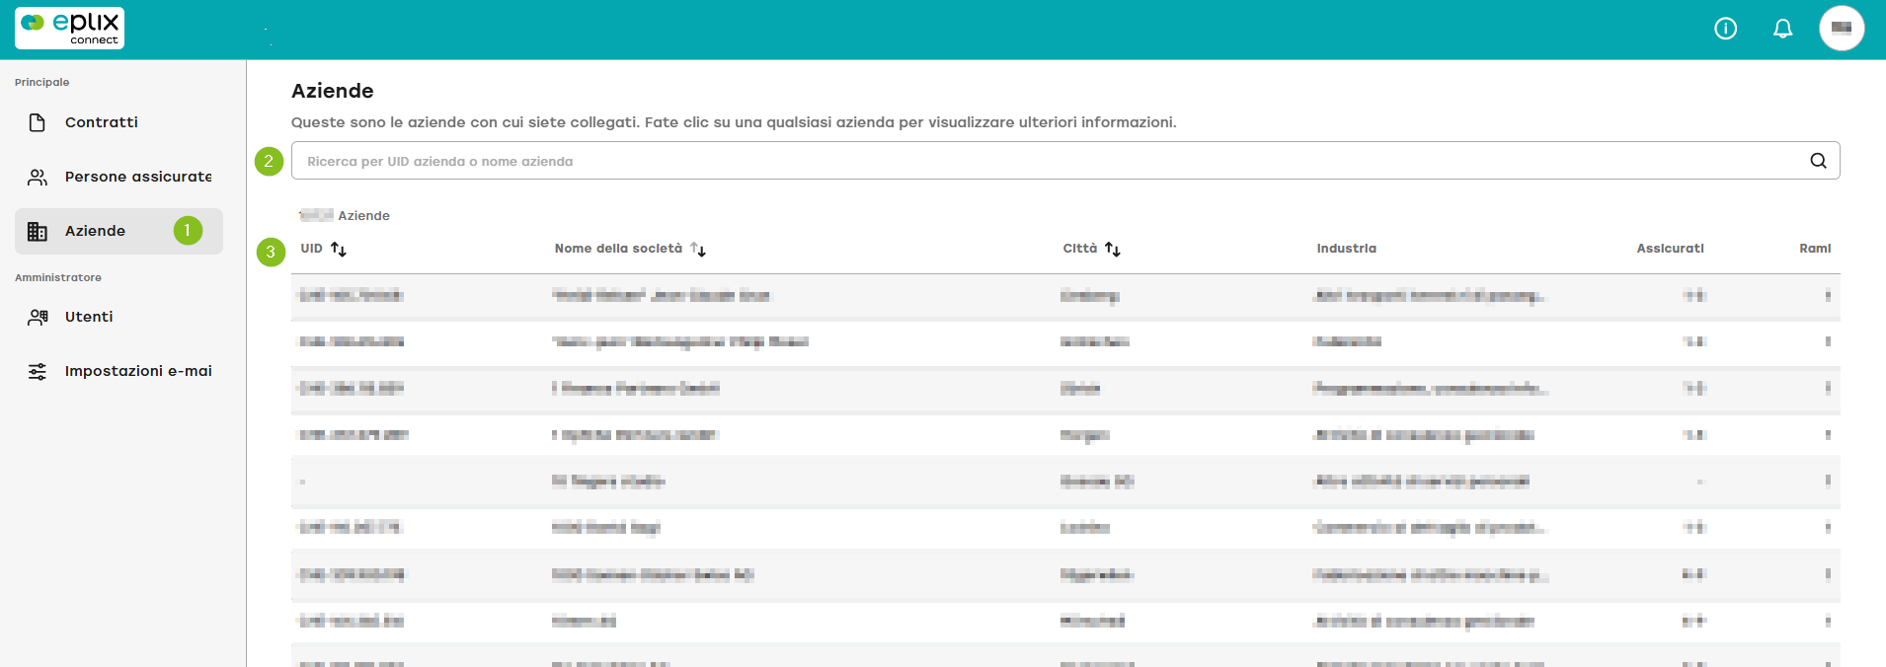Click the Industria column header

tap(1346, 249)
